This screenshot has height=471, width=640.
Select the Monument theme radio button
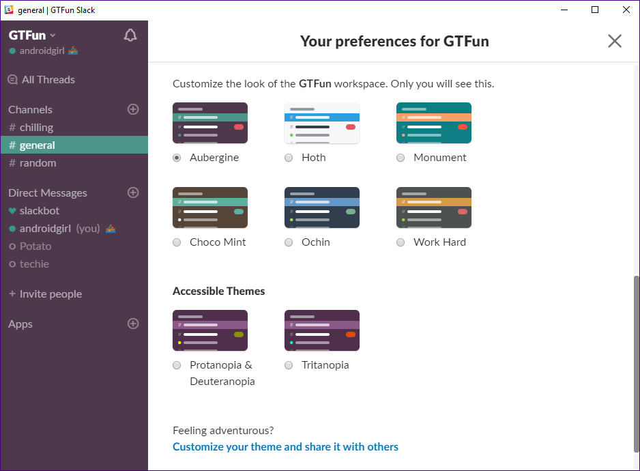coord(401,158)
